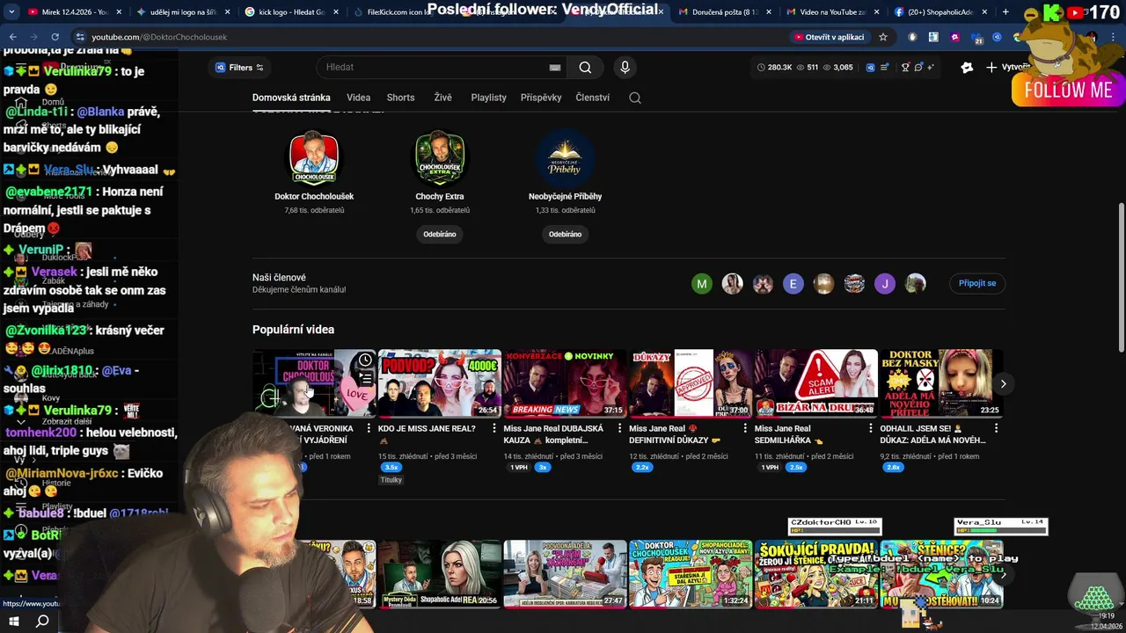The width and height of the screenshot is (1126, 633).
Task: Open more options for SEDMILHÁŘKA video
Action: point(870,429)
